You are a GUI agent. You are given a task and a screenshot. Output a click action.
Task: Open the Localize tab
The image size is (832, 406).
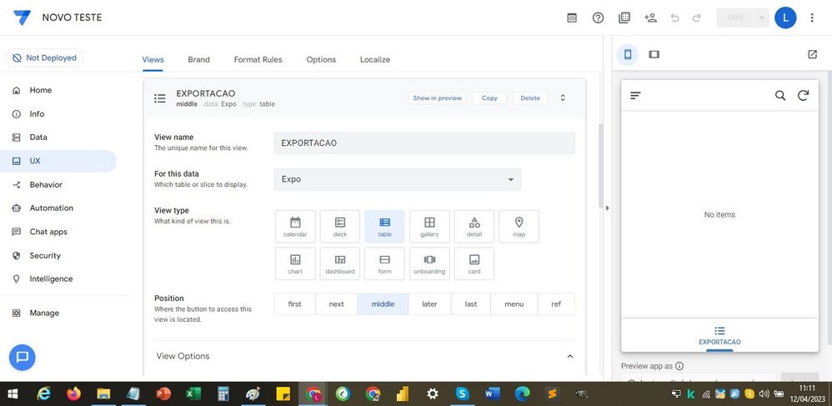(375, 59)
